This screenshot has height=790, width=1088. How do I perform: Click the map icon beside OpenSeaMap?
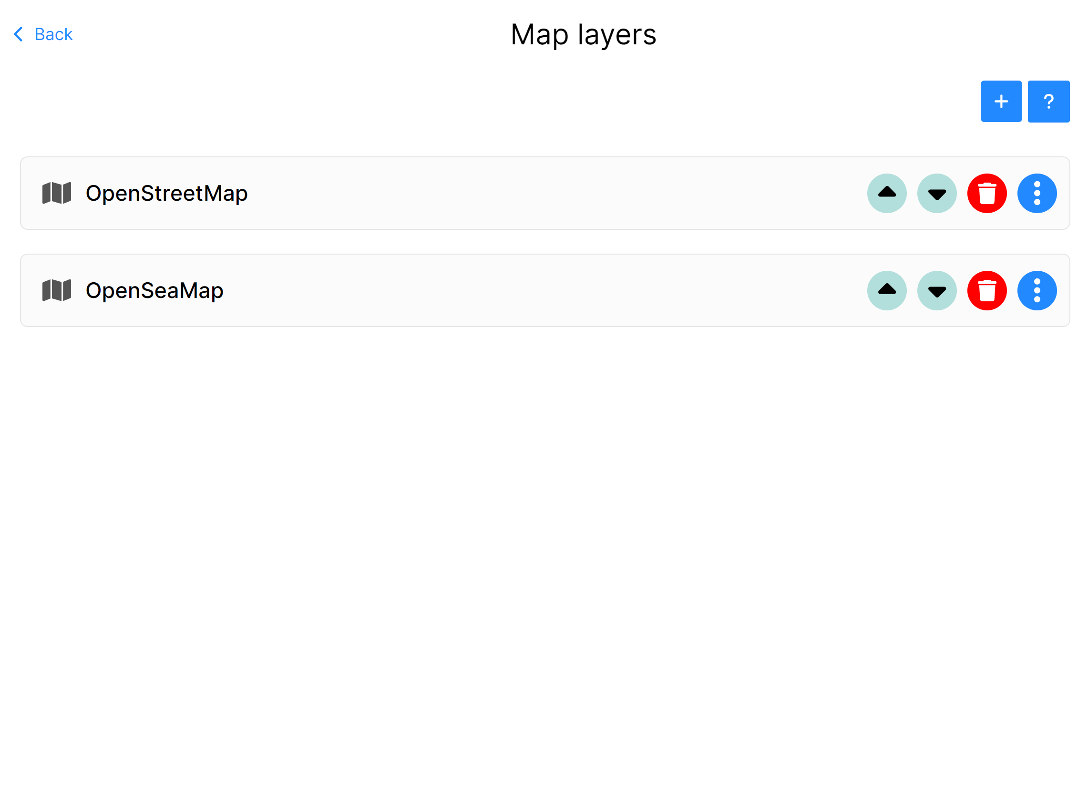tap(57, 290)
